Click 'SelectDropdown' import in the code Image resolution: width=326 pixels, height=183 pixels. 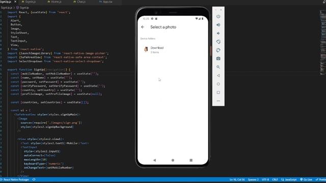[31, 62]
